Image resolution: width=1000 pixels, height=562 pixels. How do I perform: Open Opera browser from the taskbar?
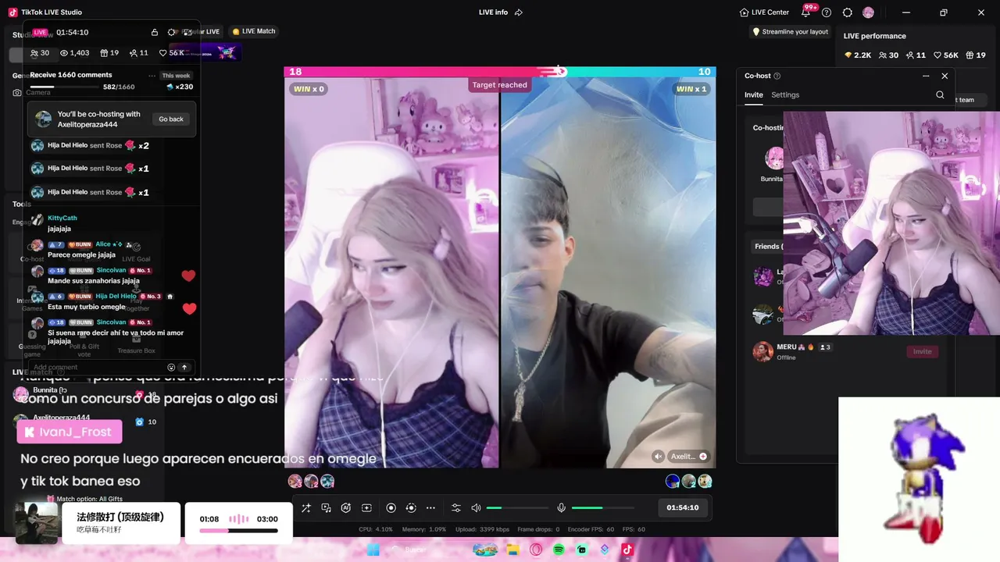(x=537, y=550)
